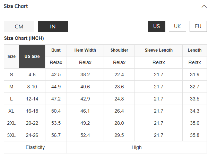Screen dimensions: 217x158
Task: Click the Bust column header
Action: pyautogui.click(x=56, y=50)
